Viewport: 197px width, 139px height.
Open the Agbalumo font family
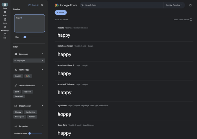62,105
